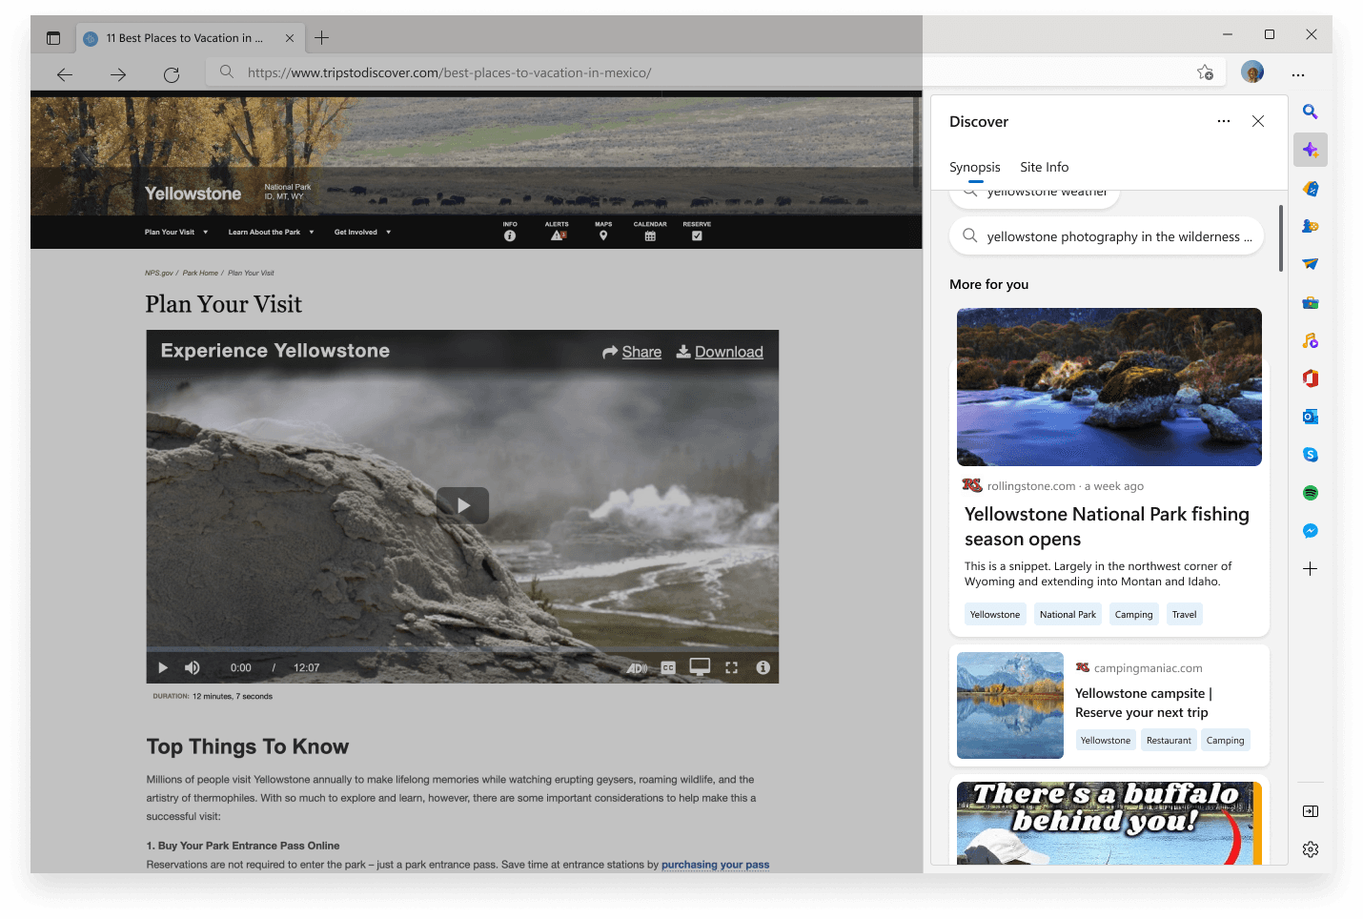
Task: Open browser Settings and more menu
Action: [1298, 73]
